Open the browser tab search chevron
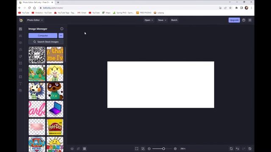The width and height of the screenshot is (271, 152). pos(230,2)
